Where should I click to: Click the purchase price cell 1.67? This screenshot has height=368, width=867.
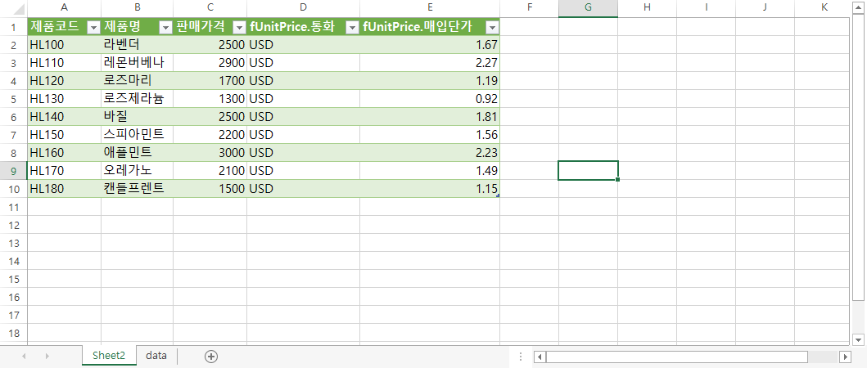tap(430, 45)
